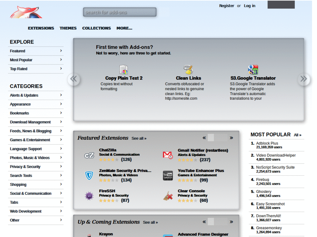Image resolution: width=317 pixels, height=237 pixels.
Task: Open YouTube Enhancer Plus title
Action: coord(201,171)
